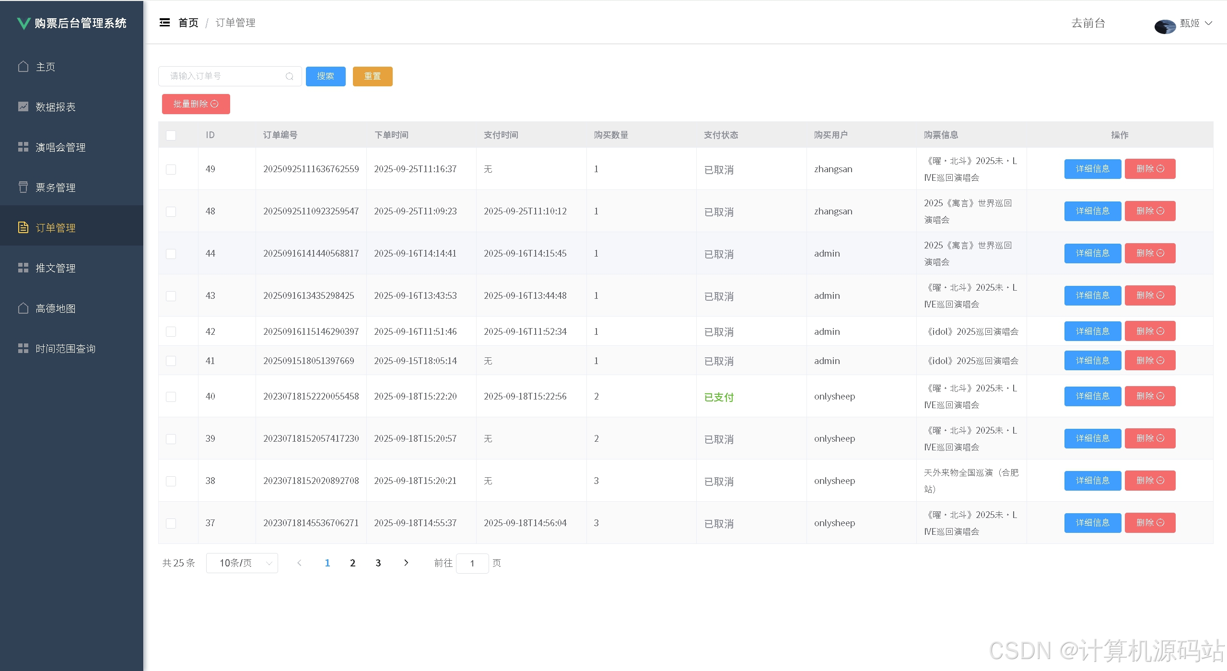Tick the select-all checkbox in table header
The height and width of the screenshot is (671, 1227).
point(171,135)
